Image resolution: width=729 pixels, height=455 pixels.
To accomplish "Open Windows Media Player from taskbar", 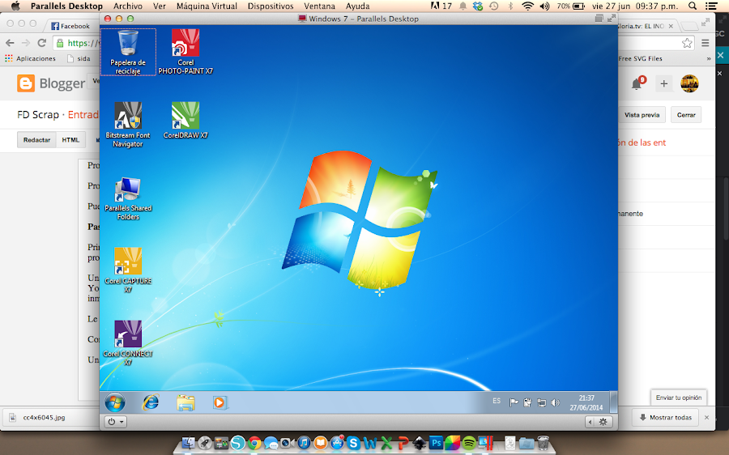I will tap(220, 402).
